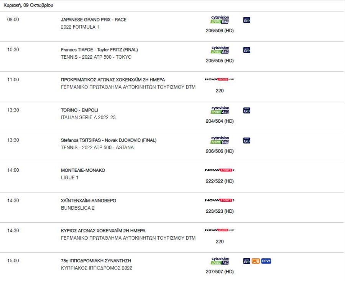Click the Cytavision Sports 7HD logo for horse racing
345x281 pixels.
220,261
